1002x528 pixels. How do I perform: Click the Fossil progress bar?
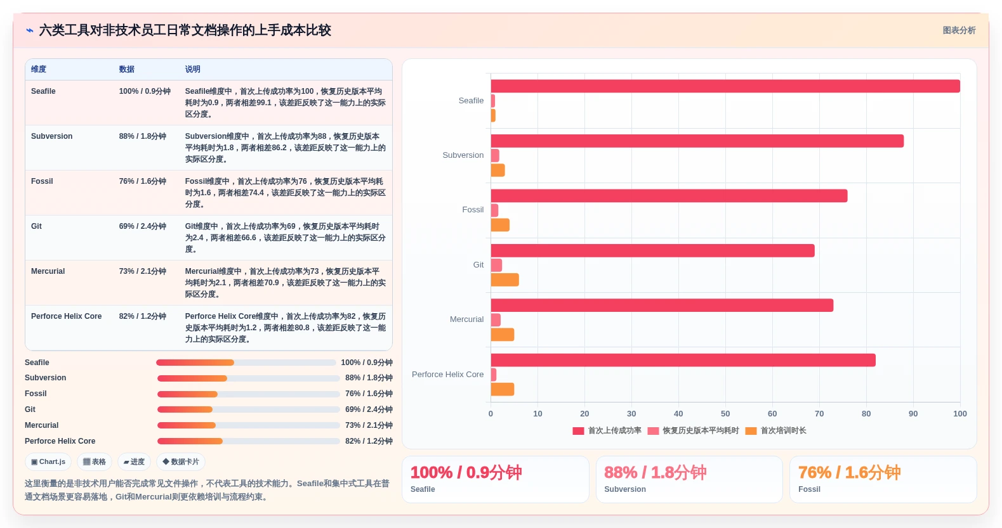point(249,394)
